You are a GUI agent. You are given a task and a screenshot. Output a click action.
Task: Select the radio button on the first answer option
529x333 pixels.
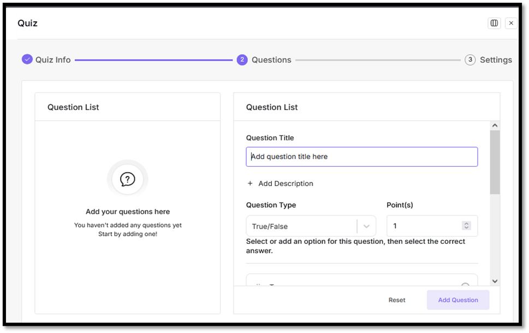(465, 285)
